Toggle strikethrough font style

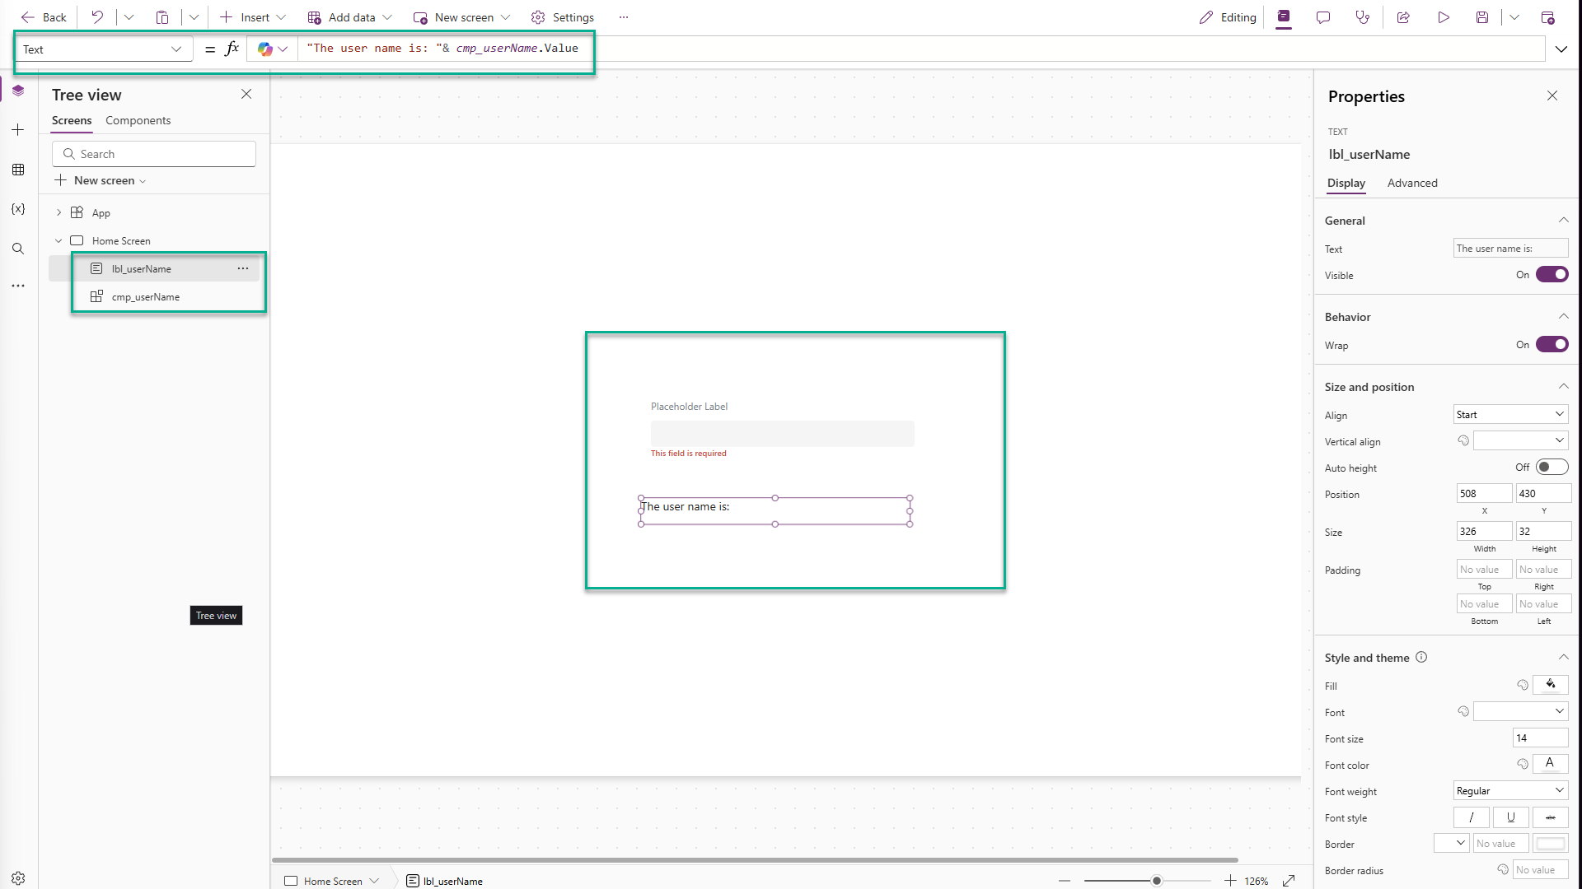point(1551,817)
